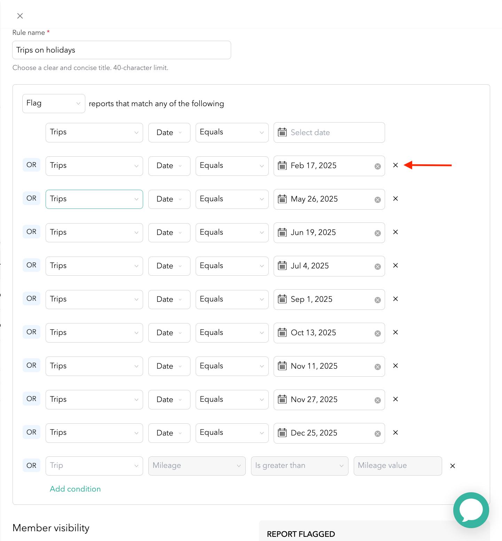Expand the Mileage field dropdown
This screenshot has height=541, width=502.
coord(197,466)
